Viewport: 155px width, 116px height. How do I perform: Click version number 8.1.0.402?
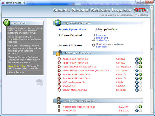click(x=121, y=90)
